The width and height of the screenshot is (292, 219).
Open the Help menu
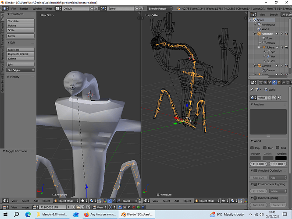click(49, 9)
